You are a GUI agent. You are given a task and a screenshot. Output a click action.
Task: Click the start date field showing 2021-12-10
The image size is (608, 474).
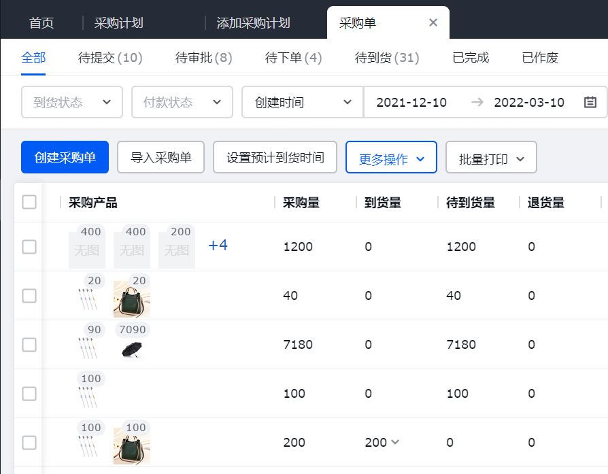pyautogui.click(x=412, y=102)
